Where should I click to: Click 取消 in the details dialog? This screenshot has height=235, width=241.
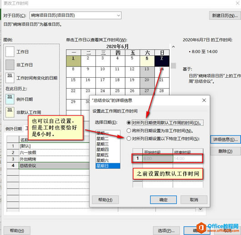tap(194, 200)
